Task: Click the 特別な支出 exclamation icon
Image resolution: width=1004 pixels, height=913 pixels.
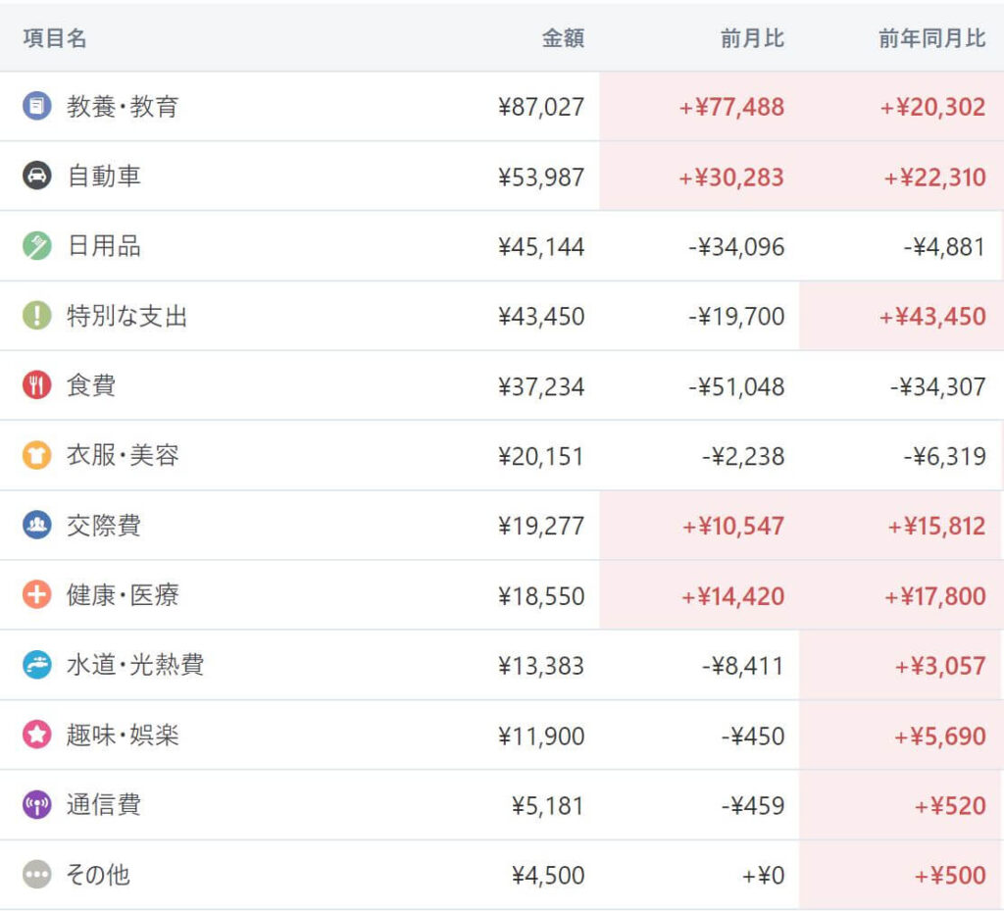Action: coord(36,316)
